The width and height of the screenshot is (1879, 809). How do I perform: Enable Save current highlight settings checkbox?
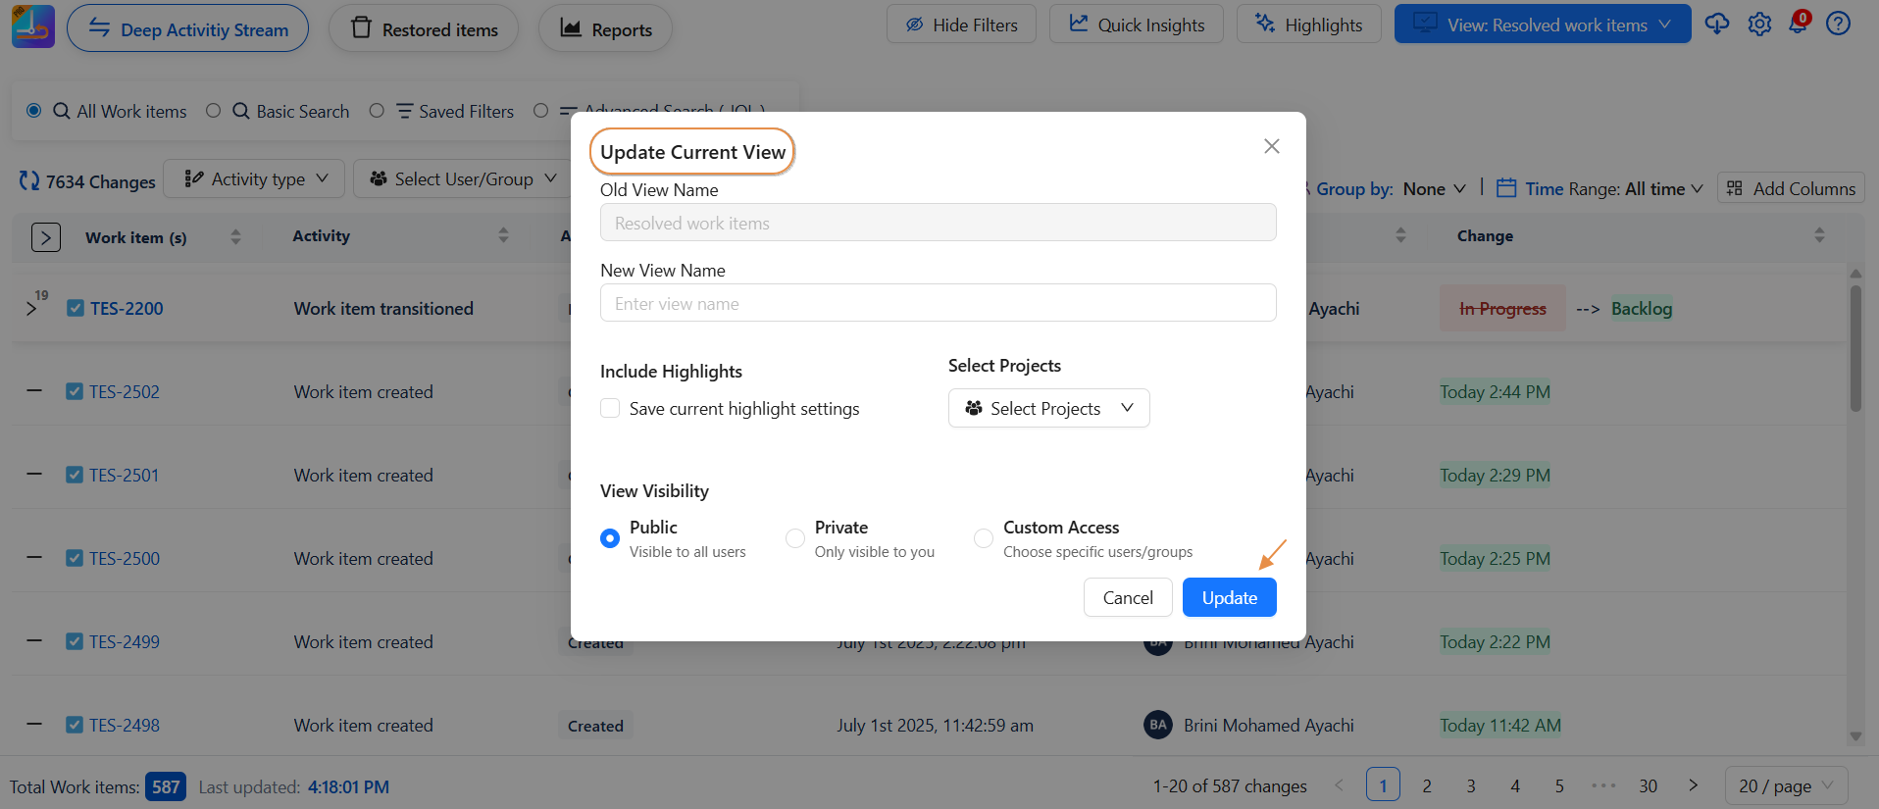pyautogui.click(x=610, y=409)
